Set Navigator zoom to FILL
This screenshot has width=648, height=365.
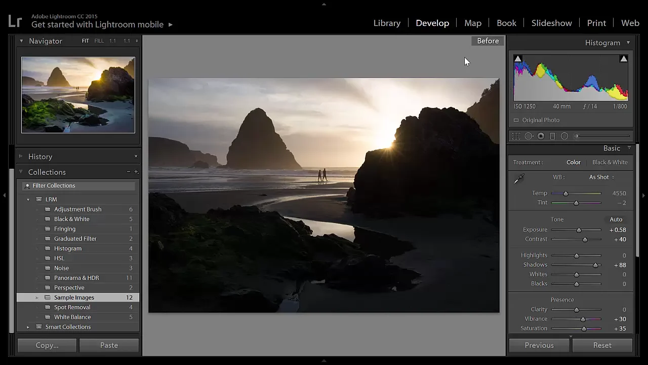[99, 41]
